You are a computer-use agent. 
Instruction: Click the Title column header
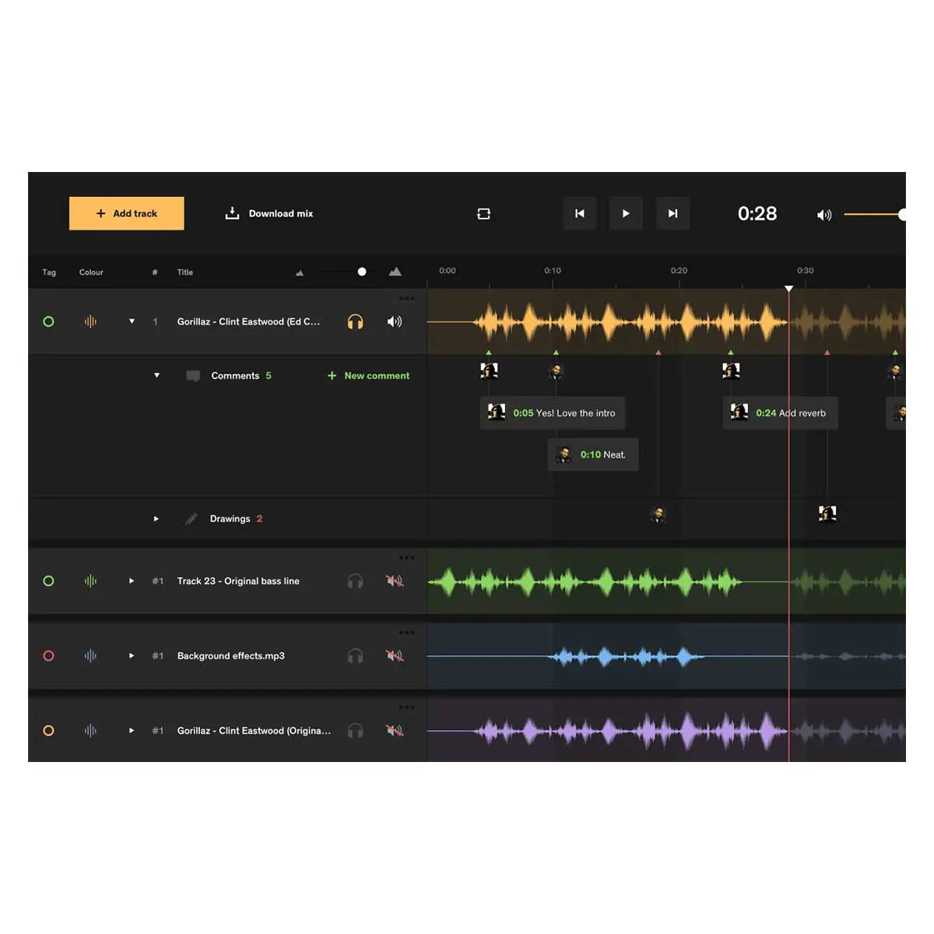184,272
